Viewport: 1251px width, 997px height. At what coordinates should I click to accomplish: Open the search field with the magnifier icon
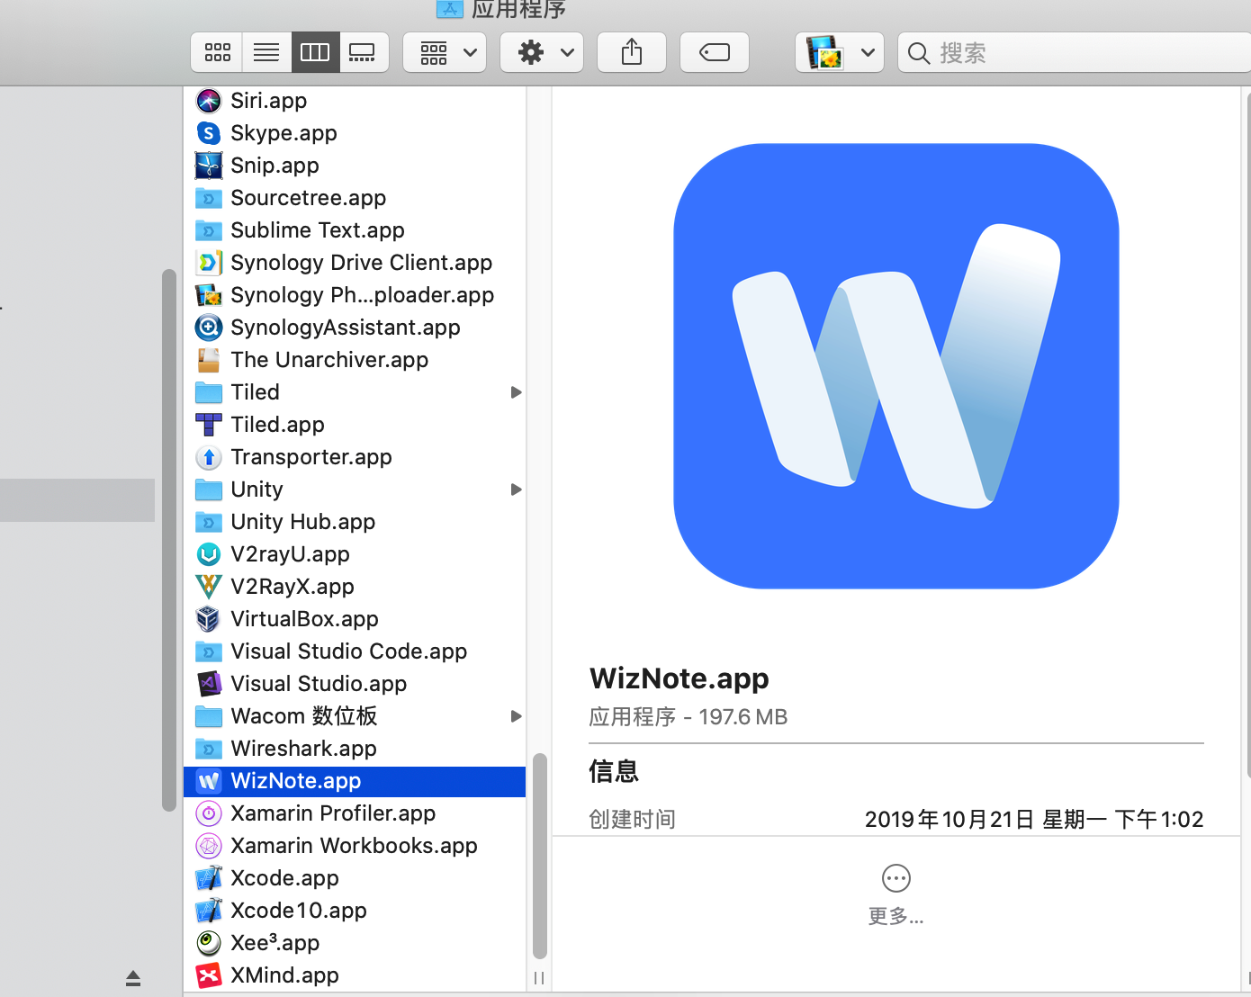pos(918,53)
